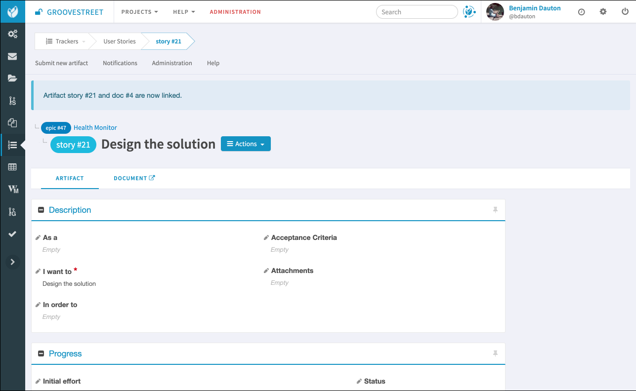Expand the Projects menu

[x=139, y=12]
